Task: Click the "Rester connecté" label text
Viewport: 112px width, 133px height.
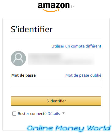Action: tap(32, 113)
